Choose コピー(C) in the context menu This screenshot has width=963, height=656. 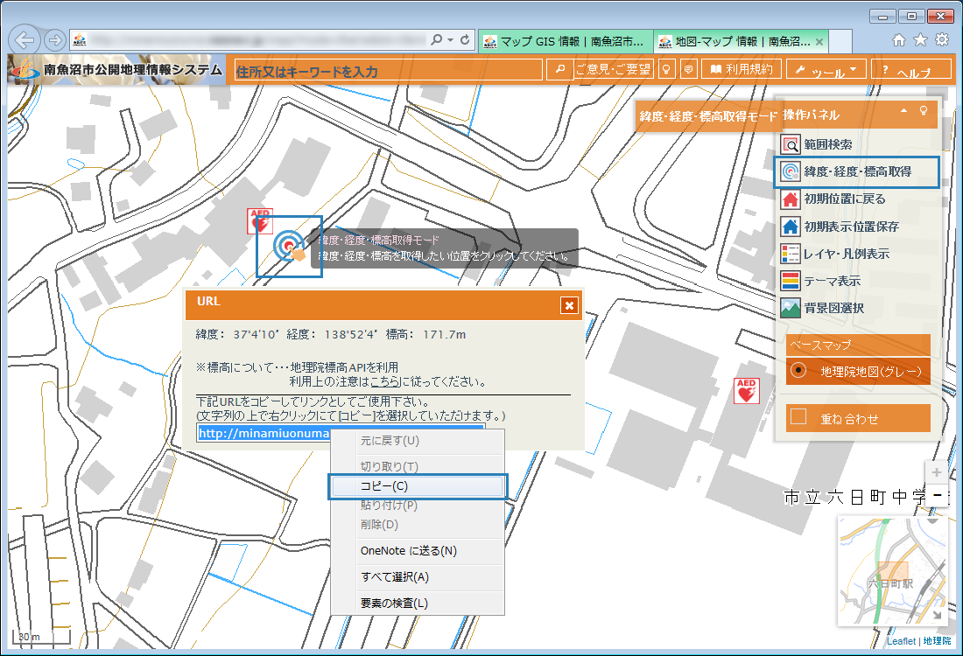point(418,486)
